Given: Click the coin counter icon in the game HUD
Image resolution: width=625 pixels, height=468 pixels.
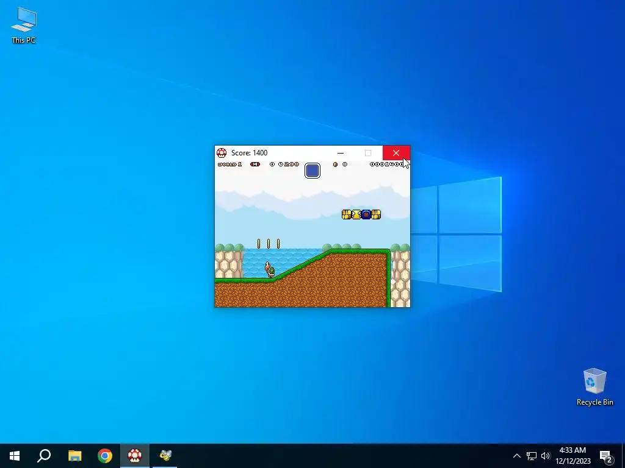Looking at the screenshot, I should (335, 165).
